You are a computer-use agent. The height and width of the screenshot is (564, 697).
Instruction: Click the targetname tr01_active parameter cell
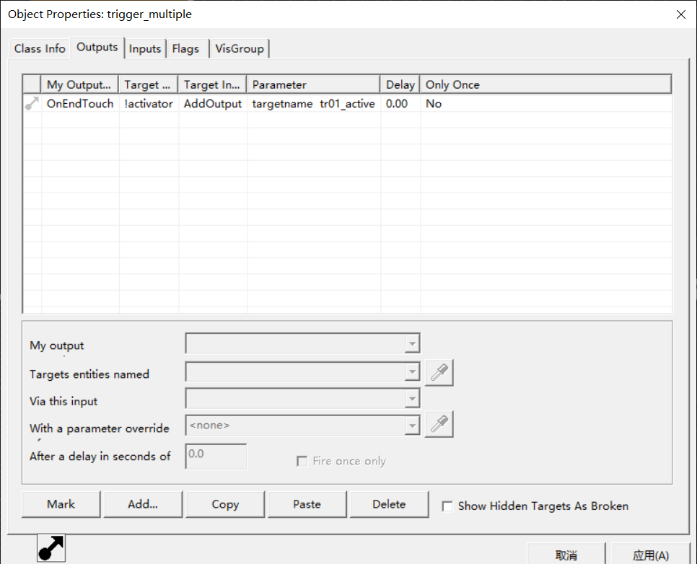(313, 104)
